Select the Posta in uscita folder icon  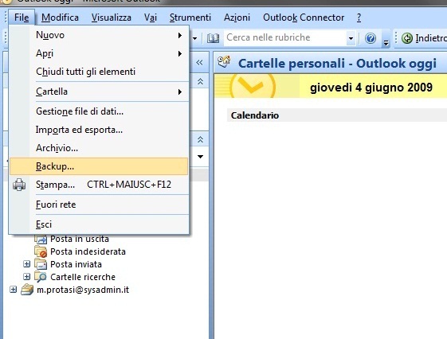[41, 239]
